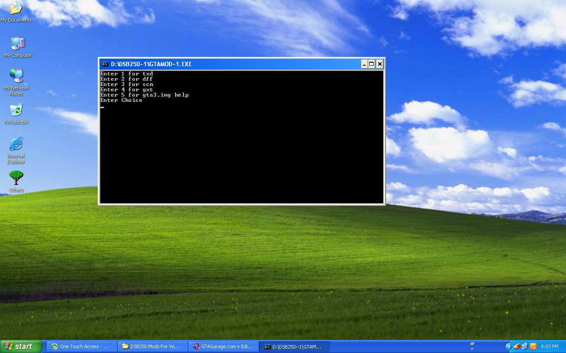
Task: Click the GTAMOD console taskbar button
Action: (294, 346)
